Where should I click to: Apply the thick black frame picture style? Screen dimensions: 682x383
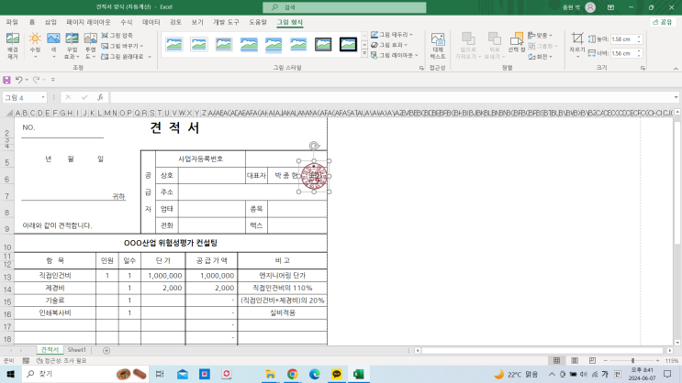tap(348, 44)
